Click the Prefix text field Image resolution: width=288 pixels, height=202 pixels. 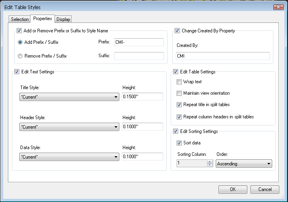(139, 42)
